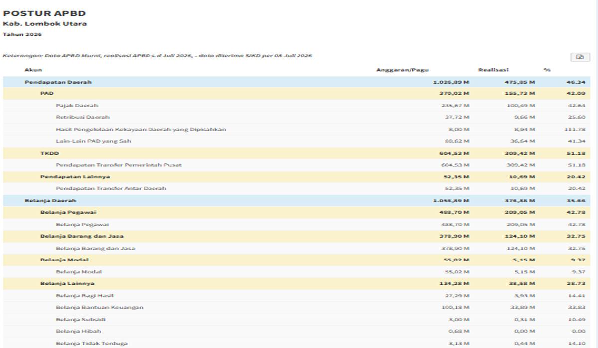Screen dimensions: 598x348
Task: Select the Belanja Lainnya group row
Action: coord(297,284)
